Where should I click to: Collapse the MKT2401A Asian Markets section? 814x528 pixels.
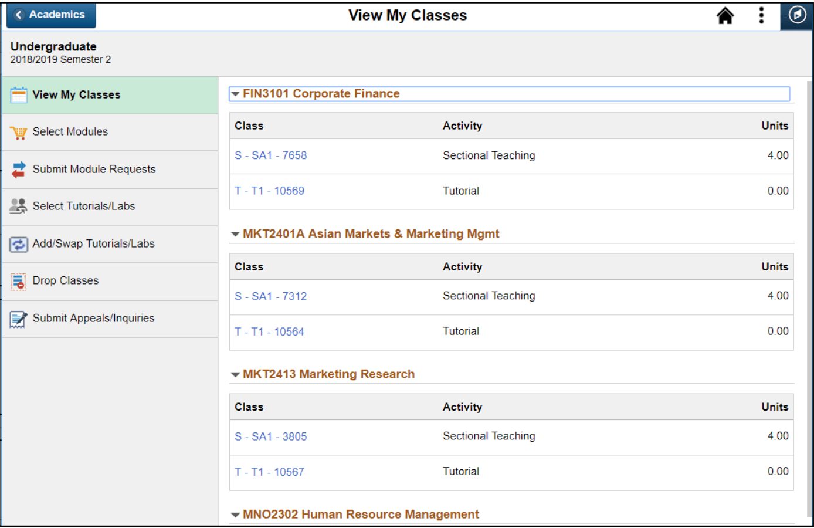click(x=235, y=233)
